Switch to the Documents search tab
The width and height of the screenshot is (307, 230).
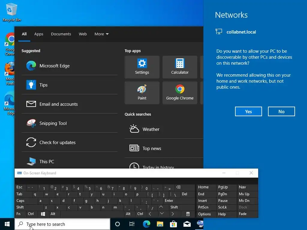point(61,34)
